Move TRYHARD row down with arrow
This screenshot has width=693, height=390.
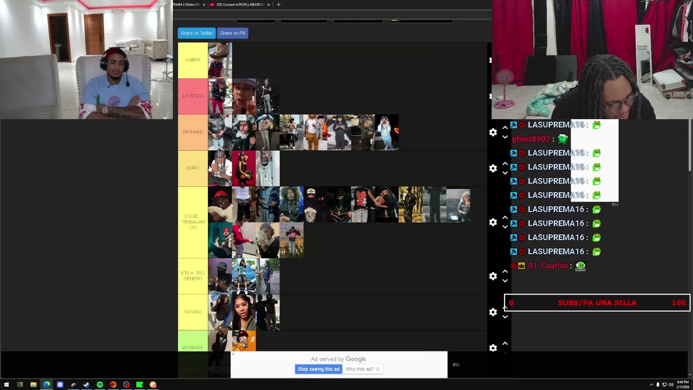505,136
